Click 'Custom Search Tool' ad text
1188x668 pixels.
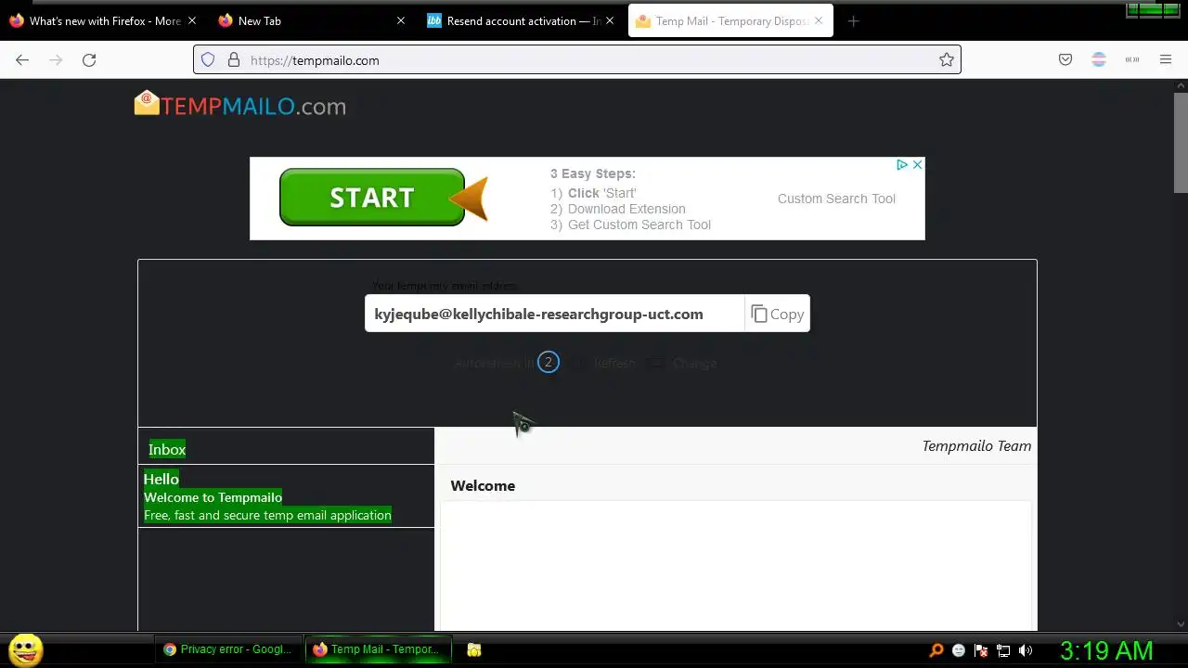836,199
